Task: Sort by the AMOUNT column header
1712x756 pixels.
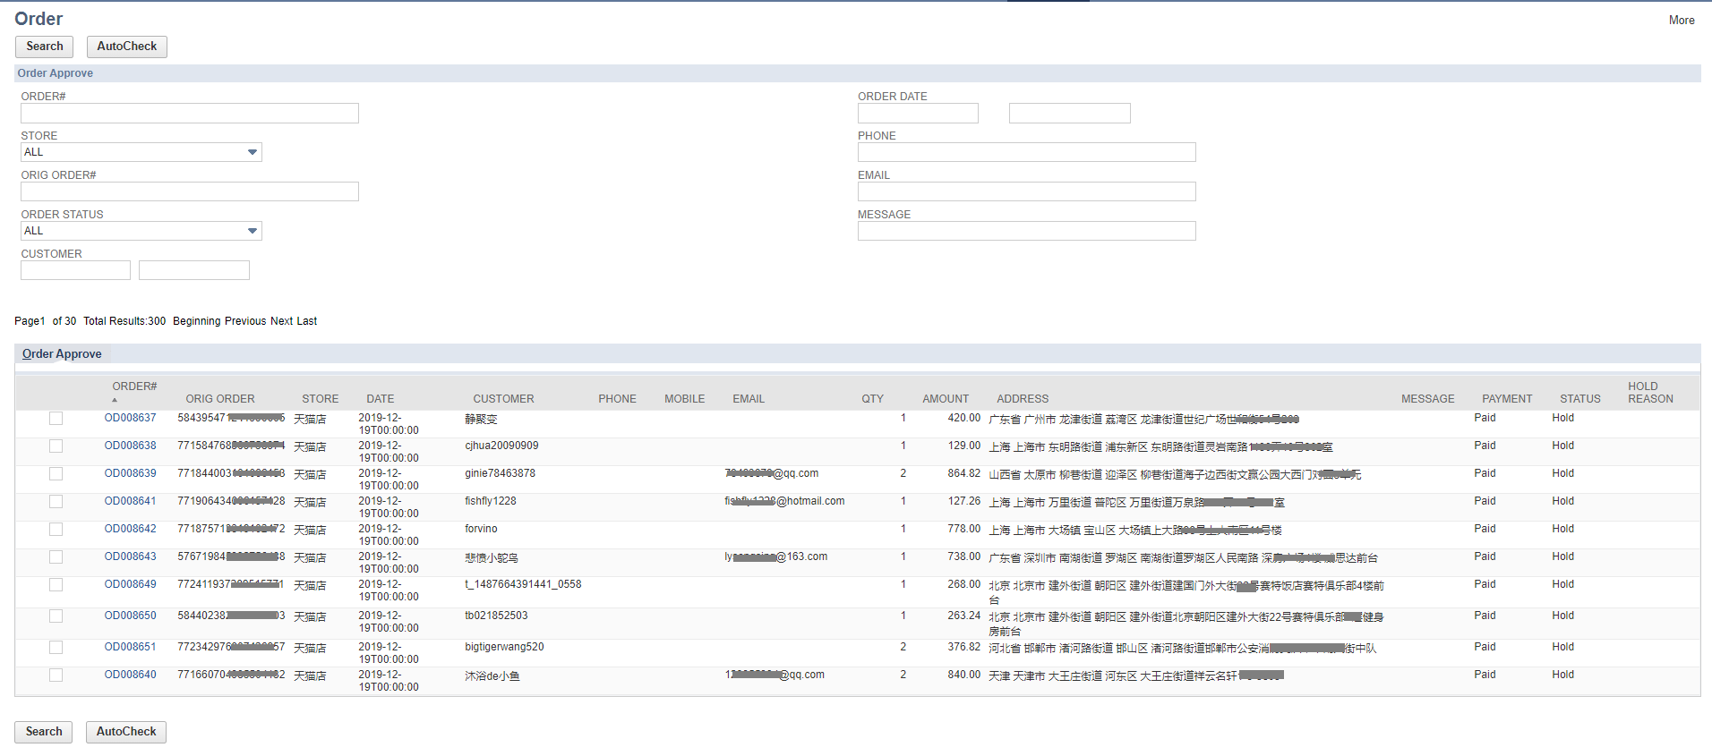Action: 945,399
